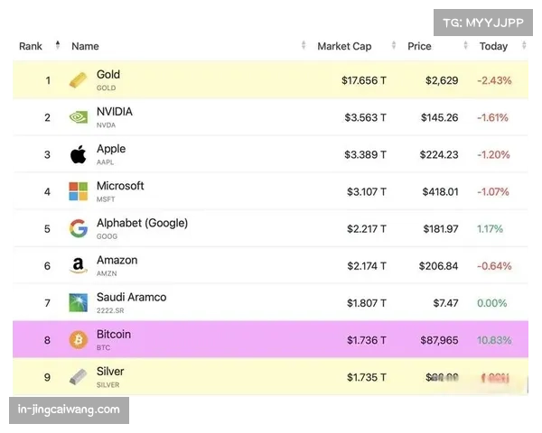Screen dimensions: 542x433
Task: Click Bitcoin's 10.83% daily change
Action: click(494, 340)
